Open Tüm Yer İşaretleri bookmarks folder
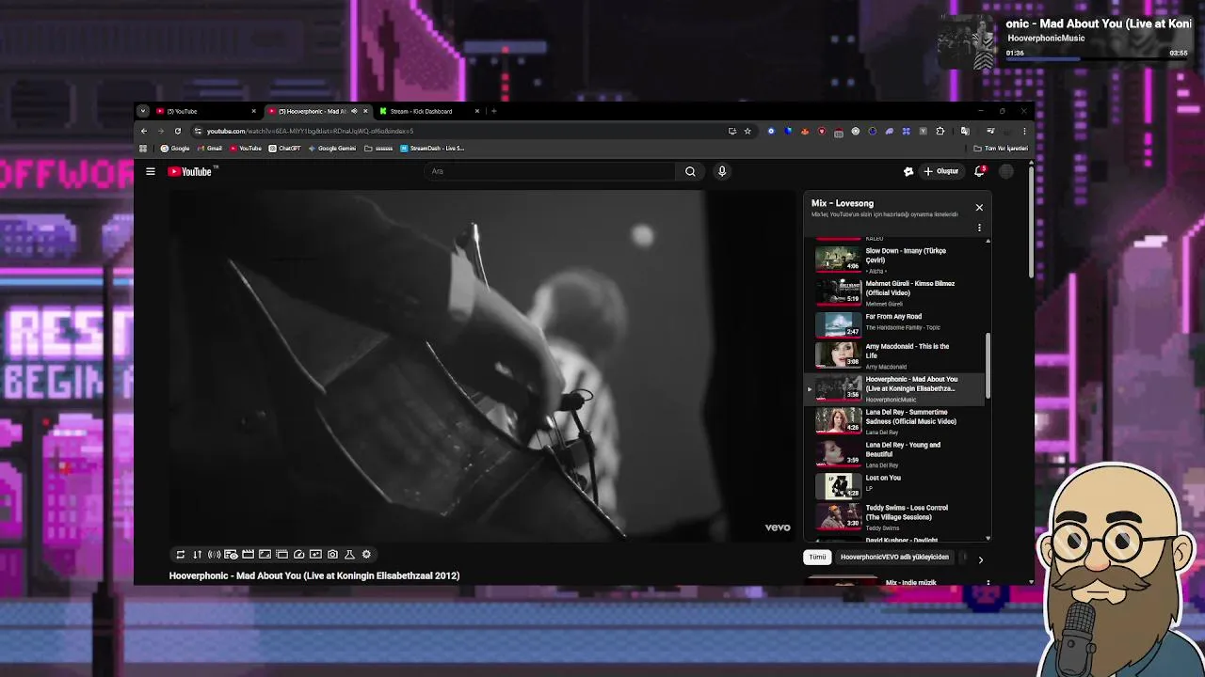The height and width of the screenshot is (677, 1205). point(1001,148)
